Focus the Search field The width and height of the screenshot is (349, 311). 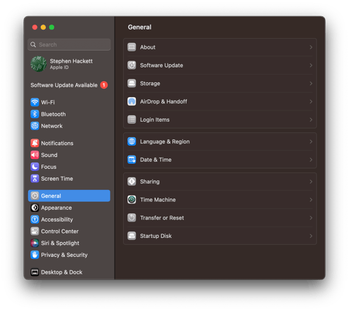pos(69,44)
